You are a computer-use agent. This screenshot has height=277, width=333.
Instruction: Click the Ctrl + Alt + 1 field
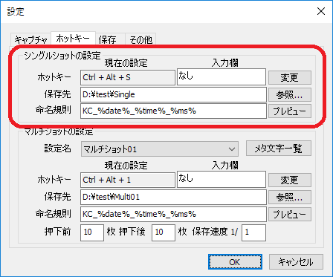tap(128, 180)
